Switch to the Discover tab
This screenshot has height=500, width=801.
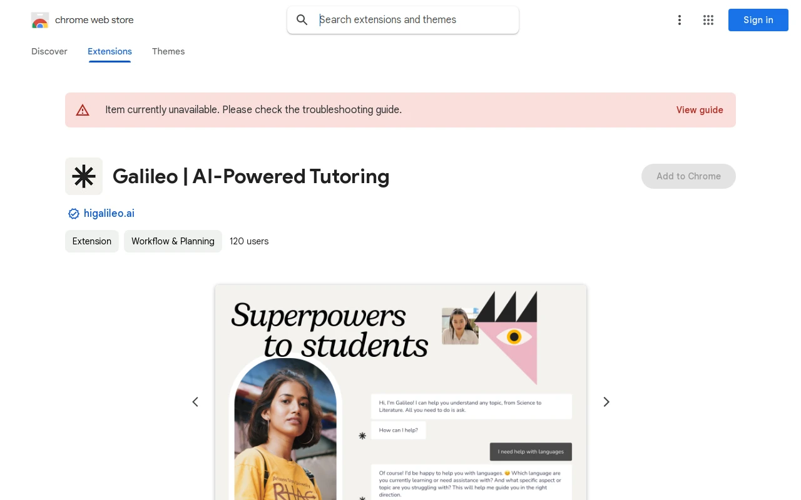click(x=49, y=51)
